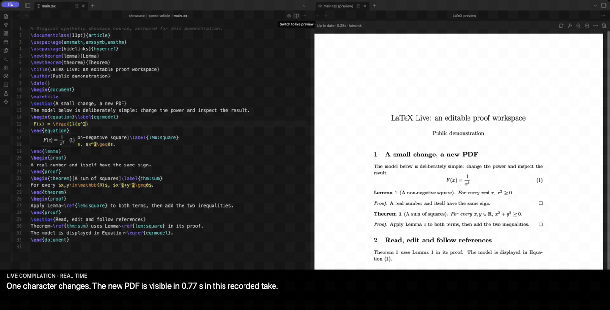Click the \section{A small change, a new PDF} line
The height and width of the screenshot is (310, 610).
[79, 103]
